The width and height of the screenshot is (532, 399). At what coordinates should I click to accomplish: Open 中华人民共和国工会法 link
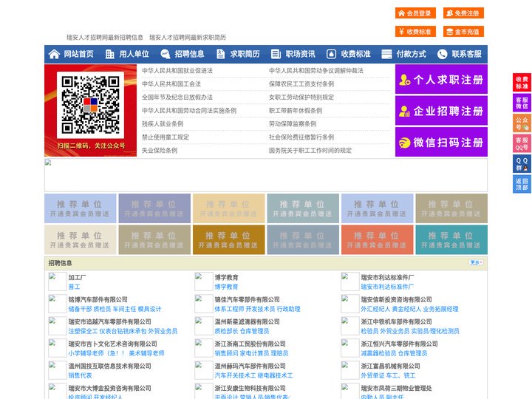coord(171,83)
